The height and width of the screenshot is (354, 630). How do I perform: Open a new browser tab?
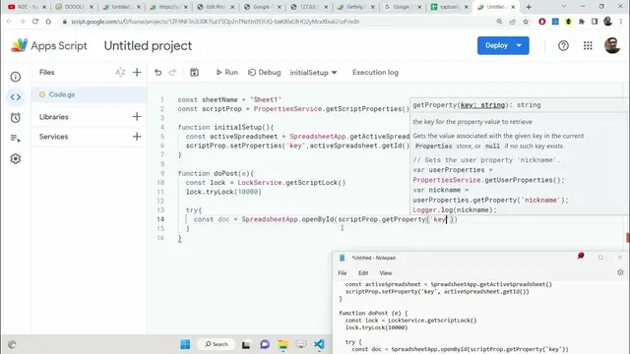click(529, 7)
